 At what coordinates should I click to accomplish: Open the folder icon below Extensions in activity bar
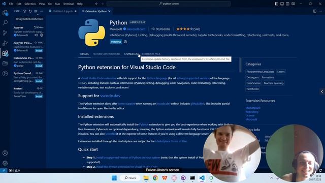[x=5, y=63]
